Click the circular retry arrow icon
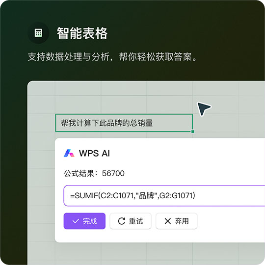265x265 pixels. [x=122, y=221]
